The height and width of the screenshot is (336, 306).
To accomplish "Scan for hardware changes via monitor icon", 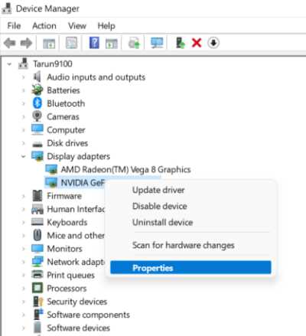I will (157, 43).
